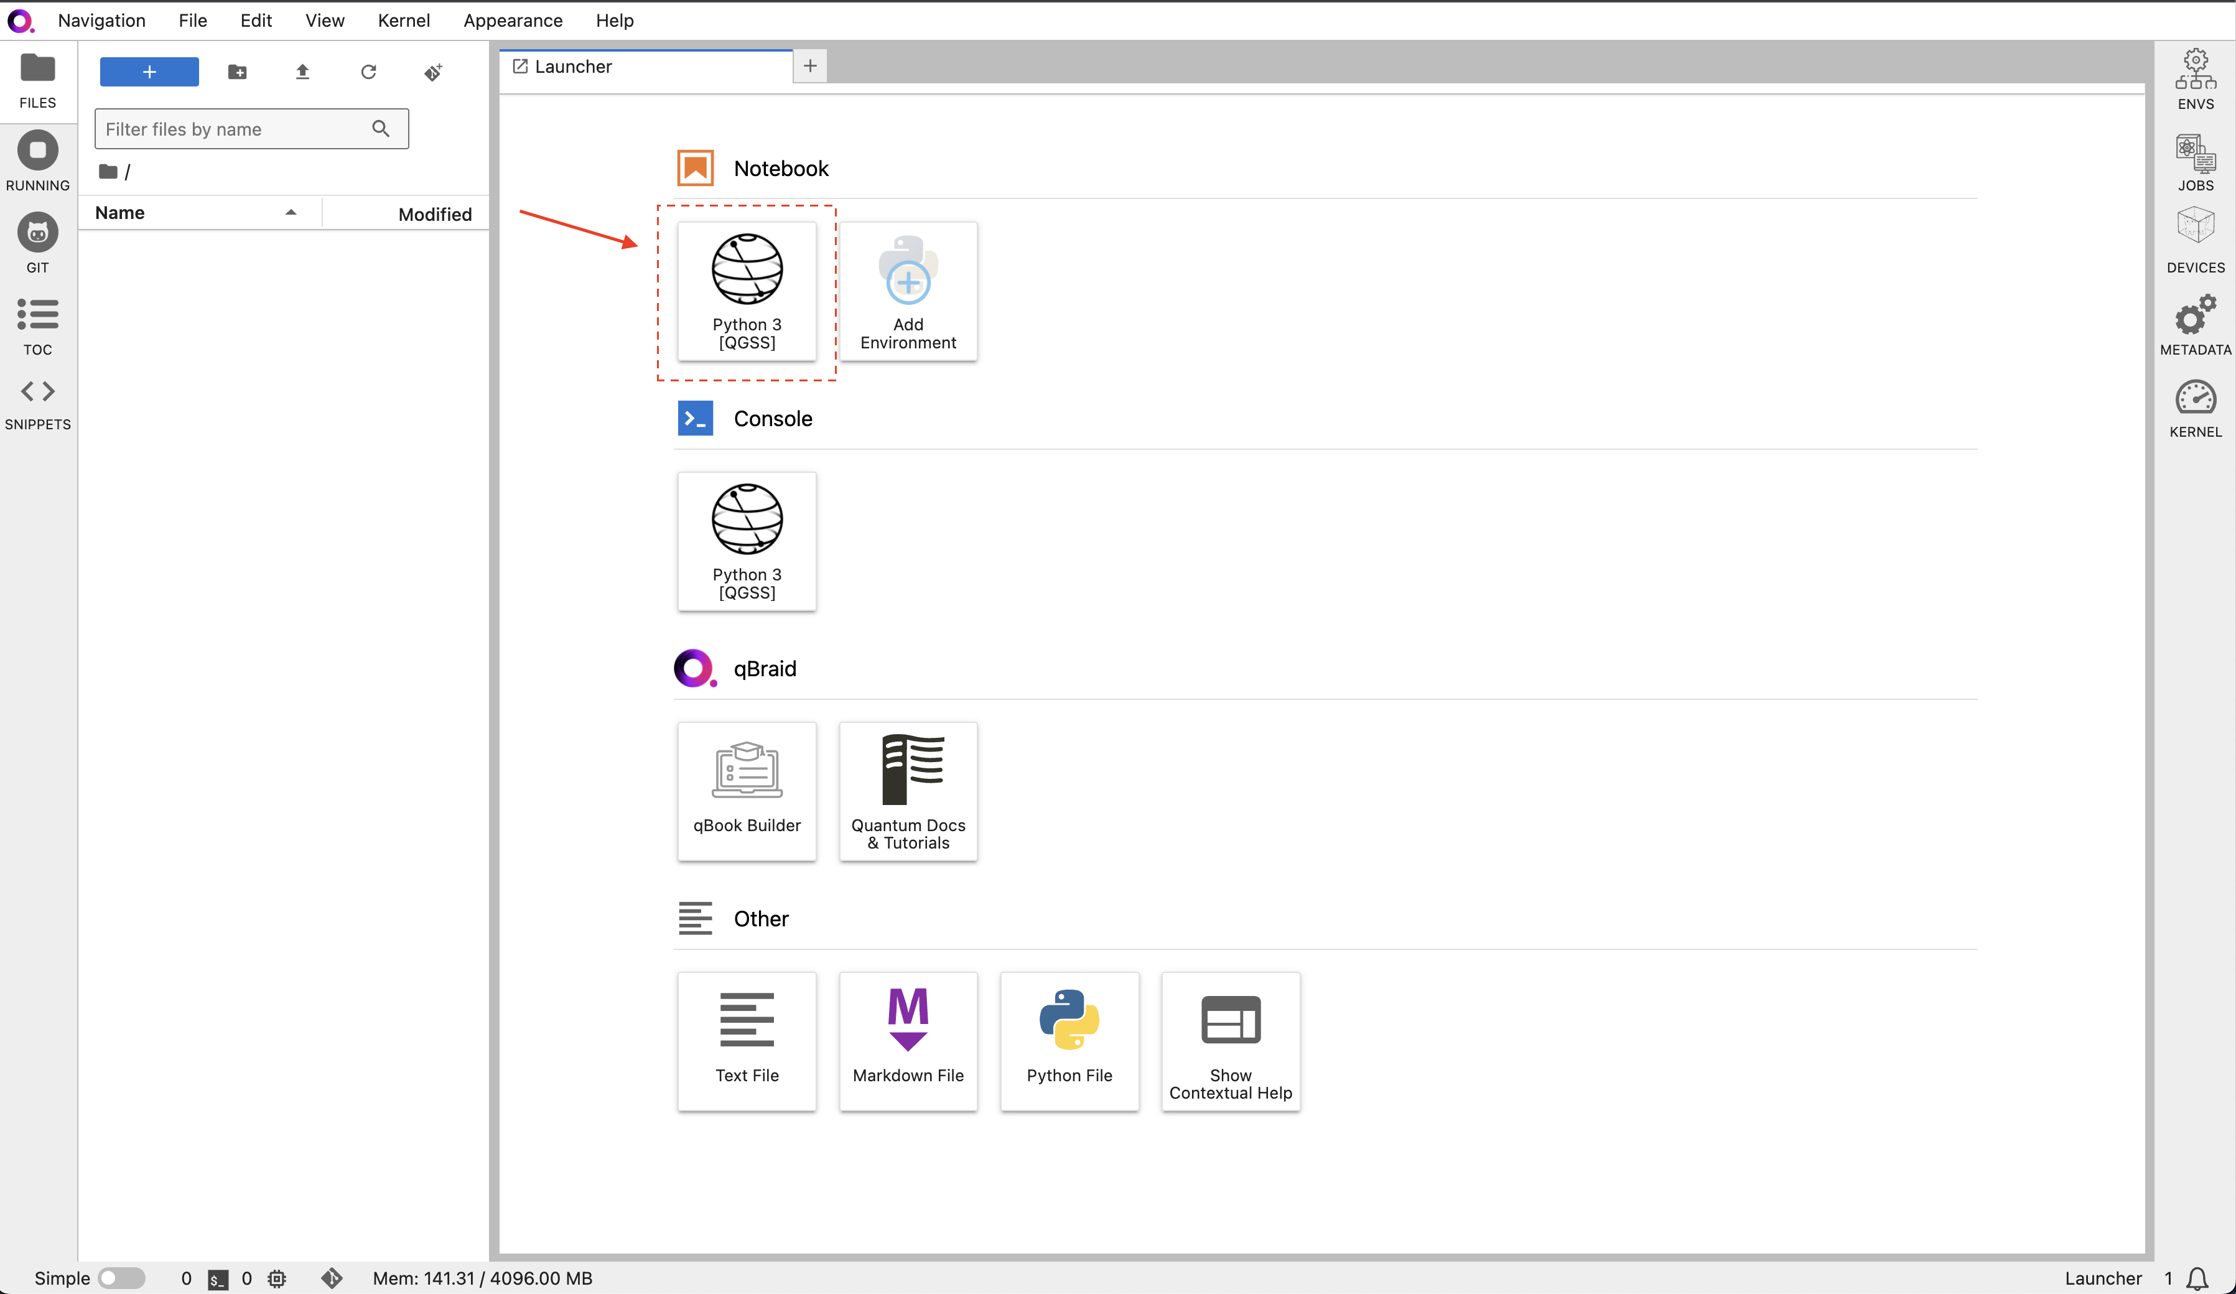Open the TOC table of contents panel
2236x1294 pixels.
[37, 327]
